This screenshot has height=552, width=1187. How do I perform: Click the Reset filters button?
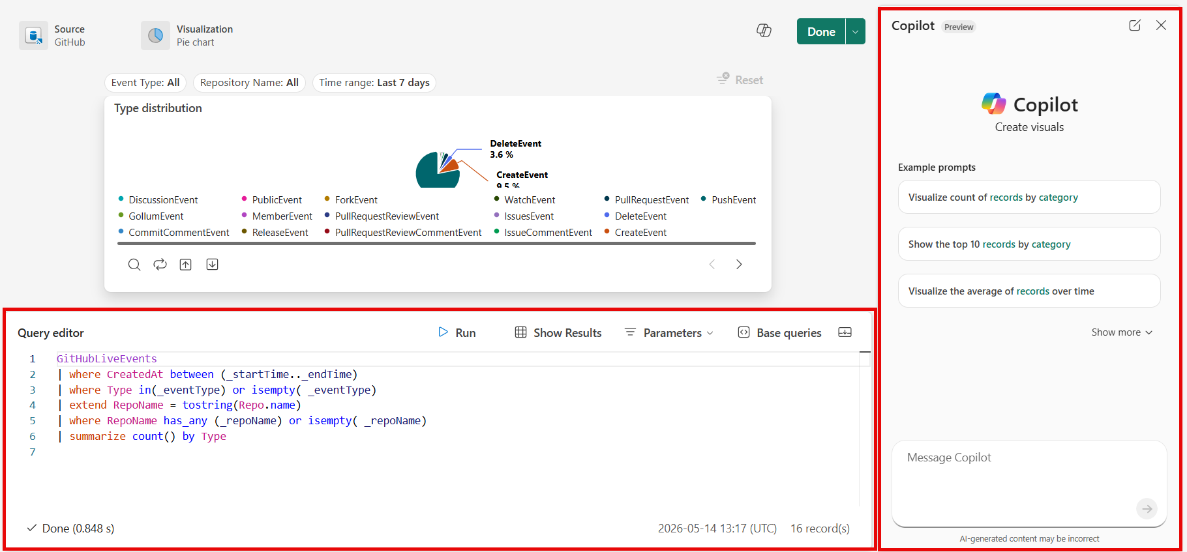point(740,80)
